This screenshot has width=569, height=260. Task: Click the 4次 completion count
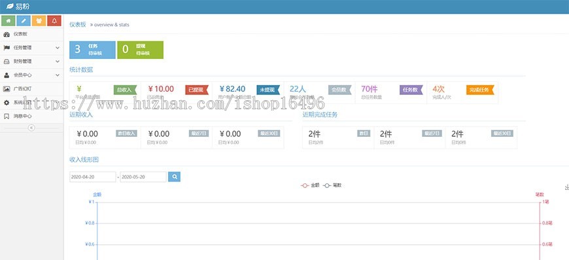(438, 89)
